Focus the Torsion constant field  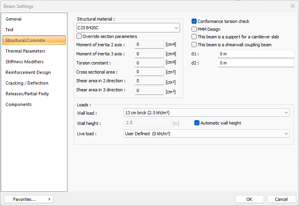point(149,63)
